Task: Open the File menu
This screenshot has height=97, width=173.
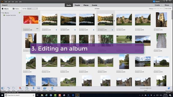Action: point(6,2)
